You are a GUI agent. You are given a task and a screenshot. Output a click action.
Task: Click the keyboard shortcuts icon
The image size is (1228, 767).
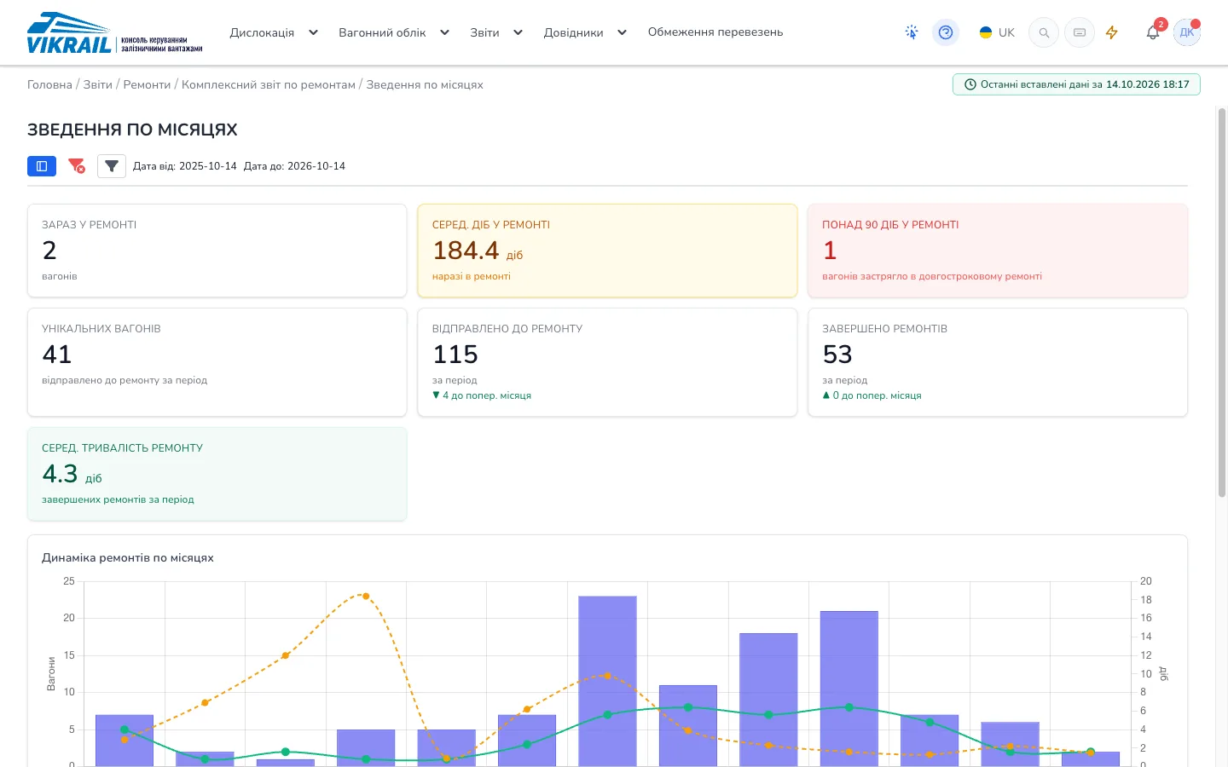click(1080, 32)
